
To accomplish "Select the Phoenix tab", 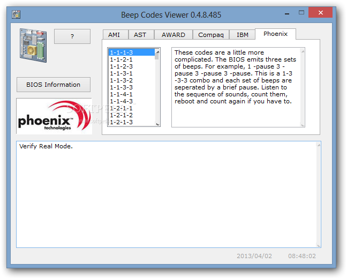I will 276,34.
